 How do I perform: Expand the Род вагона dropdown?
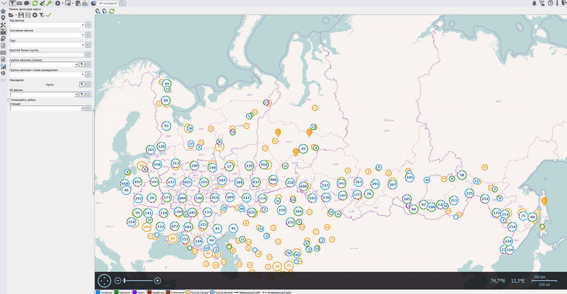point(83,25)
